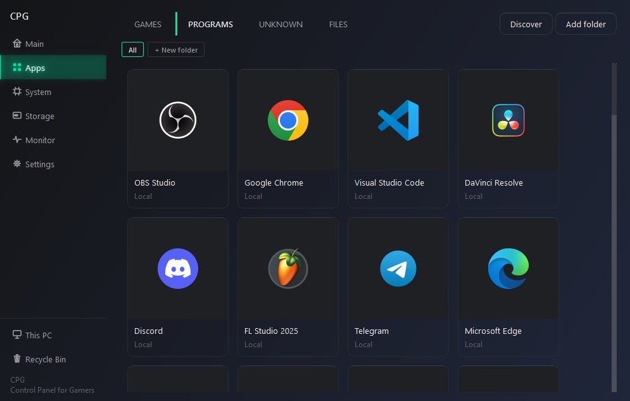Open the DaVinci Resolve icon

click(508, 120)
